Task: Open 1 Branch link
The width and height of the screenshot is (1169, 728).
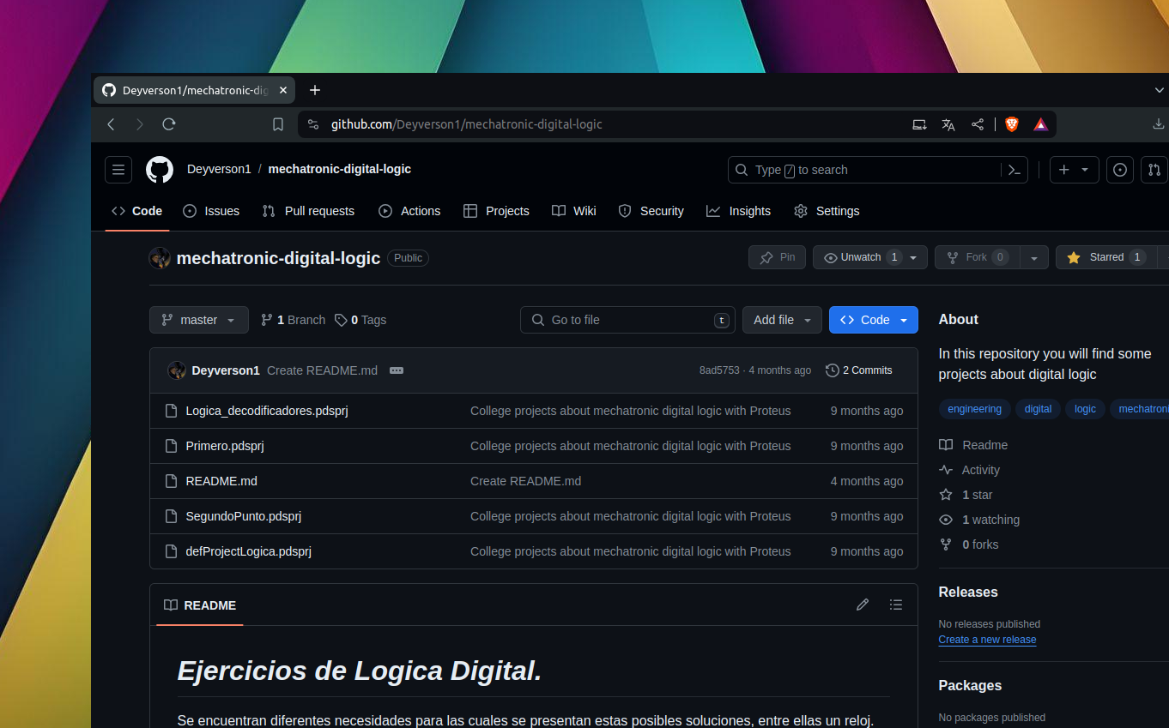Action: [x=294, y=320]
